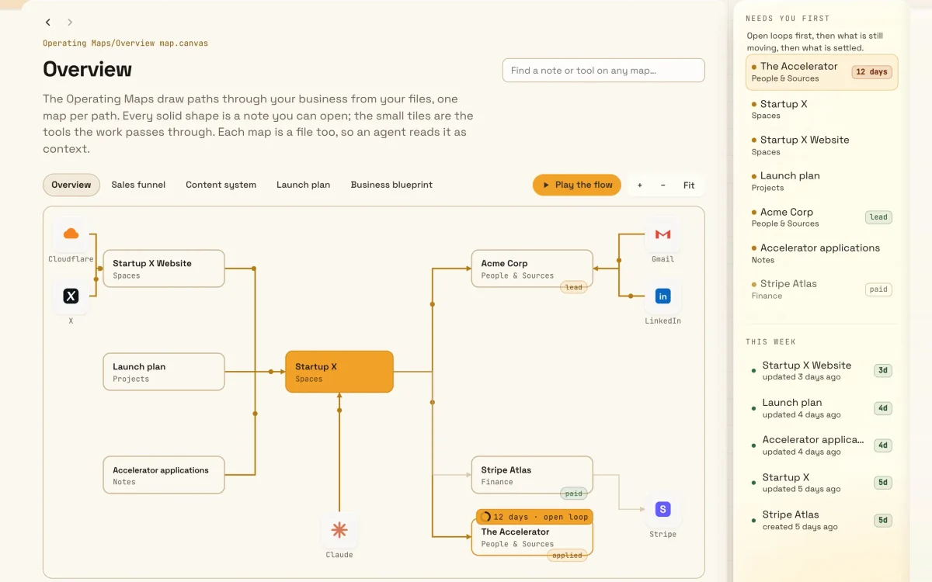This screenshot has height=582, width=932.
Task: Open Acme Corp in the sidebar list
Action: [x=822, y=217]
